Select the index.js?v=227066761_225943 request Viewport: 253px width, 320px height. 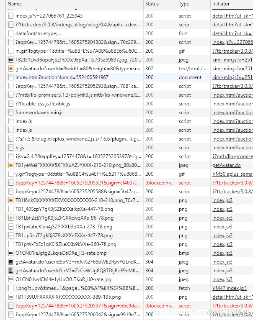[49, 16]
